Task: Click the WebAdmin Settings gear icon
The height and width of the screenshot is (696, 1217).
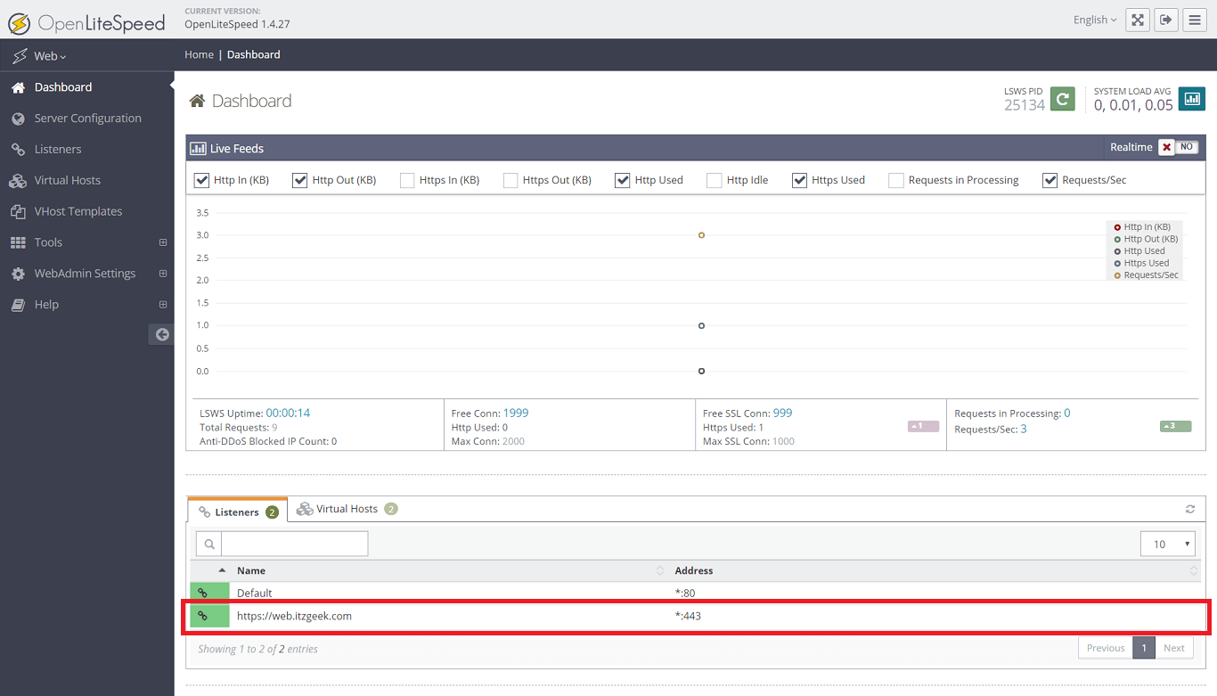Action: pos(18,274)
